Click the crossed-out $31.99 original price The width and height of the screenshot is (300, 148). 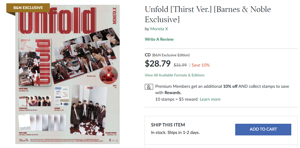[180, 65]
